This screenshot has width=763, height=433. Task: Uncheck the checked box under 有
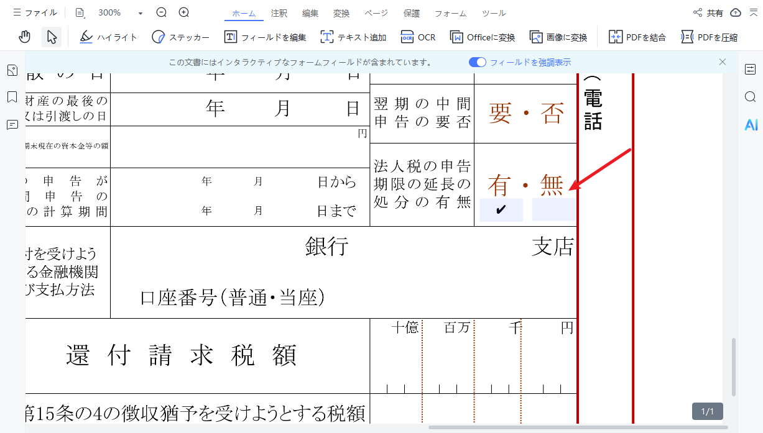click(x=501, y=210)
